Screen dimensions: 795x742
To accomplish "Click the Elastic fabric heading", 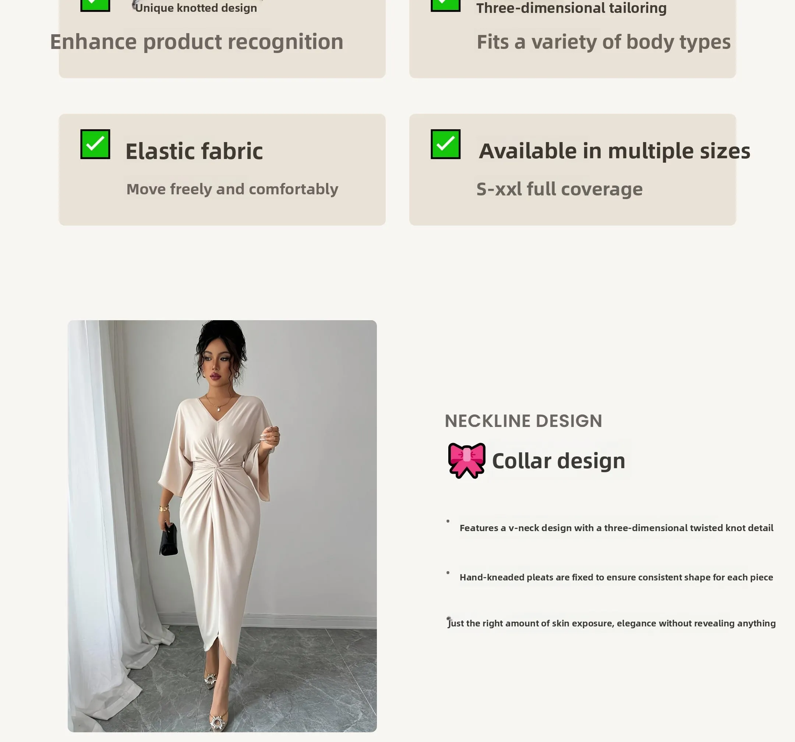I will click(x=194, y=151).
